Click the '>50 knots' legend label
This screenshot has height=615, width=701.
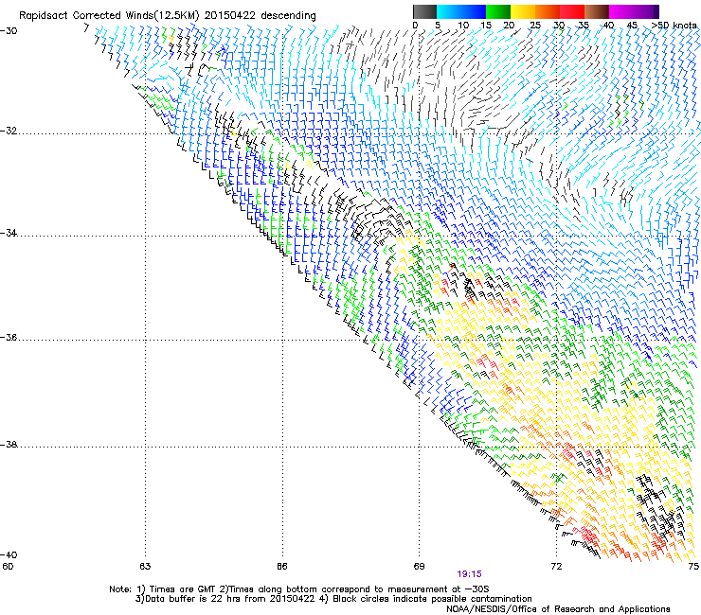point(674,26)
